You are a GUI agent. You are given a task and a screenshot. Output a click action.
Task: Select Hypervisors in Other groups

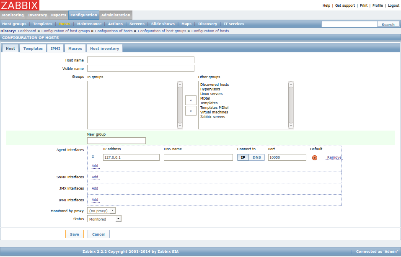210,89
